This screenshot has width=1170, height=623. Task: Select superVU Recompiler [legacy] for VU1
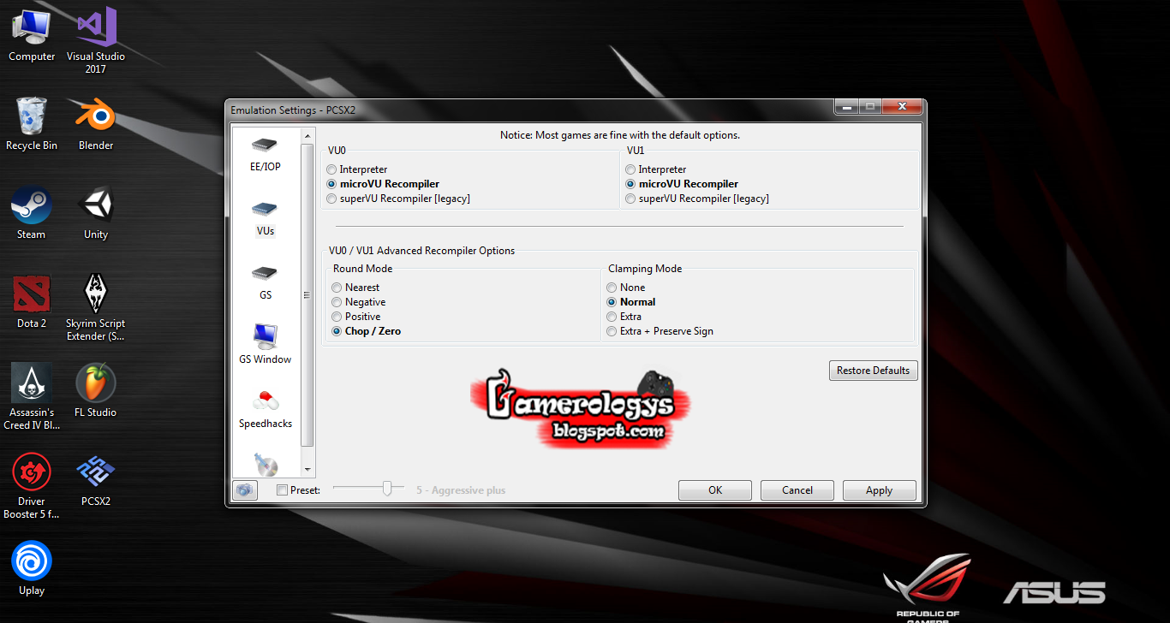(697, 199)
